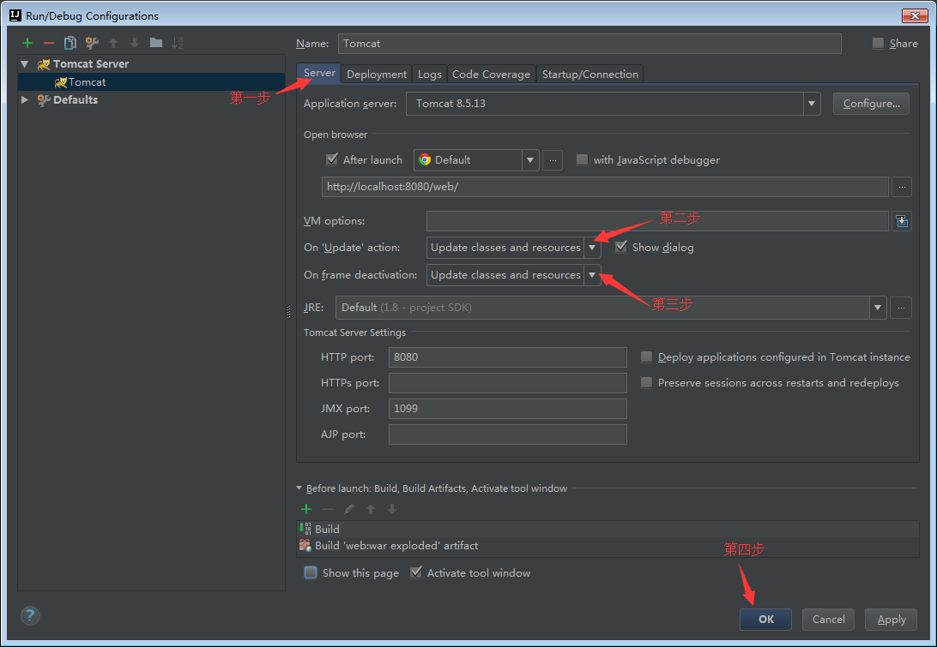937x647 pixels.
Task: Add new configuration with plus icon
Action: point(27,43)
